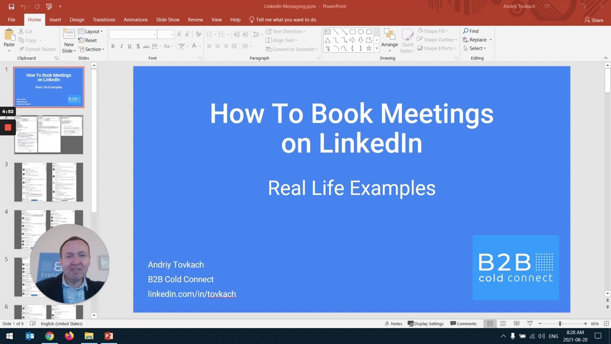Toggle Bold formatting
This screenshot has height=344, width=611.
tap(113, 46)
